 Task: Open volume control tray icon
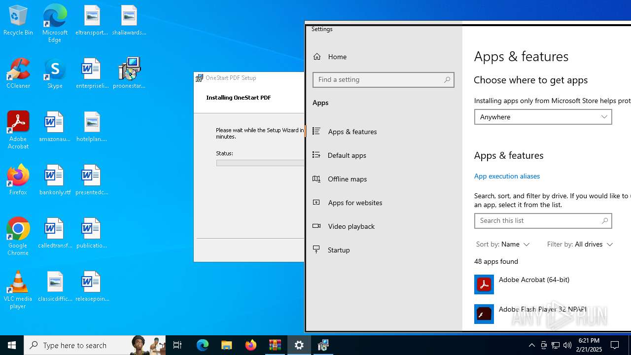pos(567,345)
